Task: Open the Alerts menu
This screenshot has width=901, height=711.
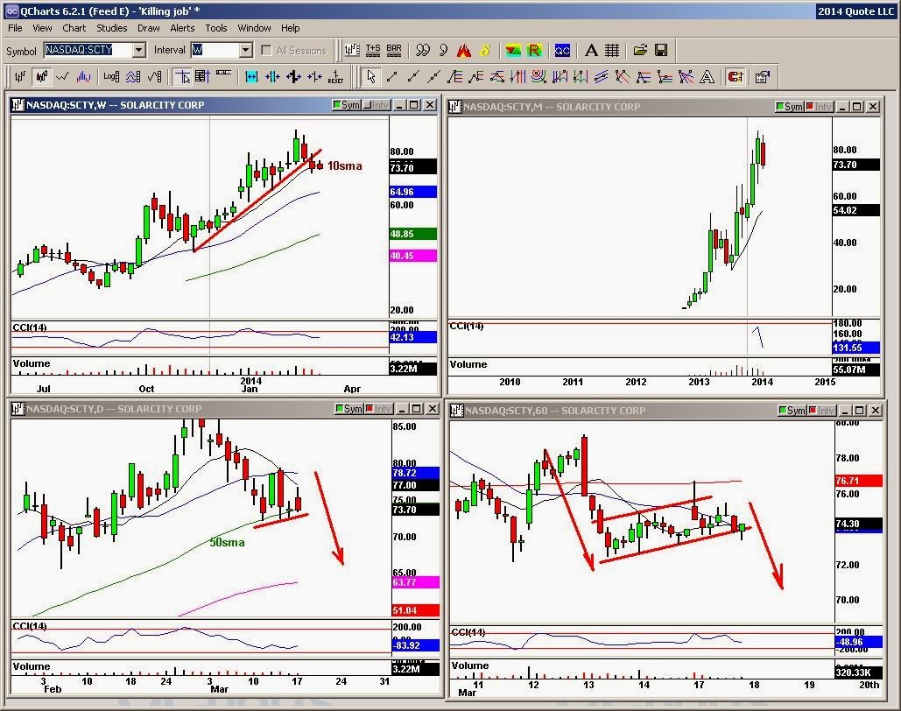Action: [x=182, y=28]
